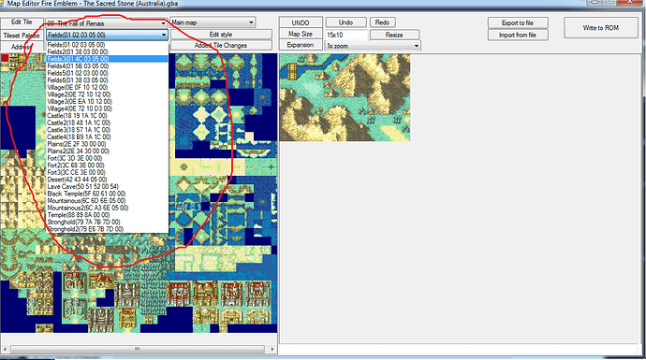Click the tileset horizontal scrollbar right arrow
The height and width of the screenshot is (360, 646).
(272, 349)
